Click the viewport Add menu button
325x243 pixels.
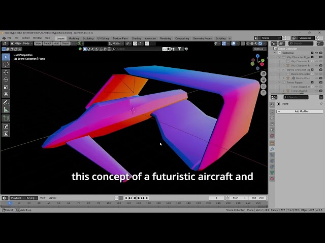(x=56, y=44)
